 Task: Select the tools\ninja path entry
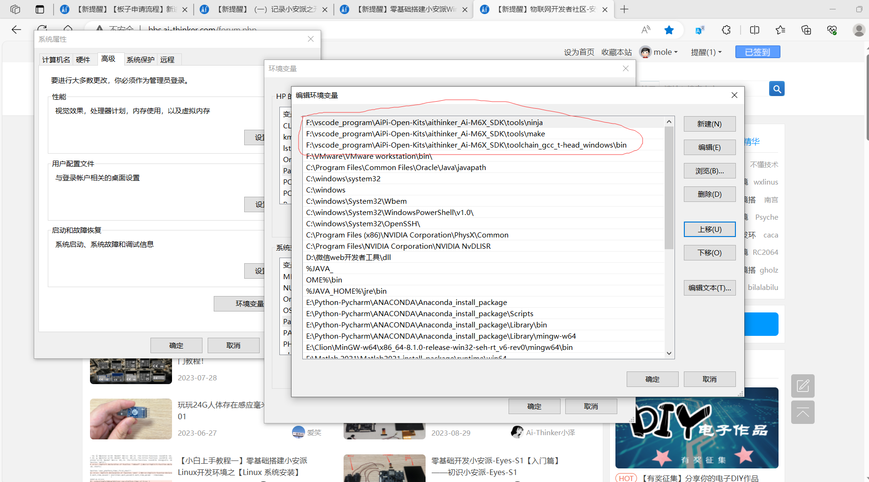pos(484,122)
